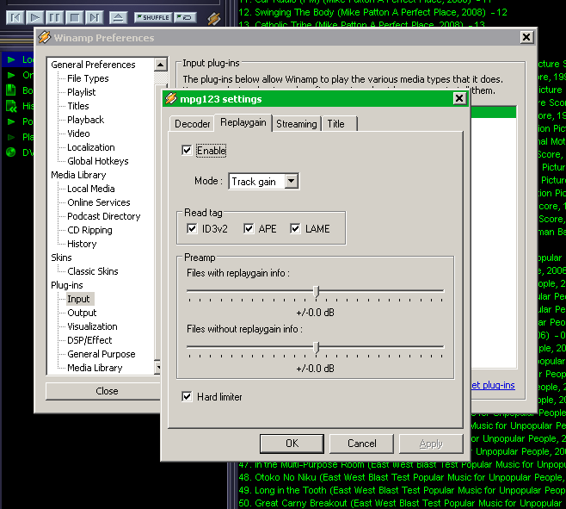Close the Winamp Preferences window with X

point(526,37)
